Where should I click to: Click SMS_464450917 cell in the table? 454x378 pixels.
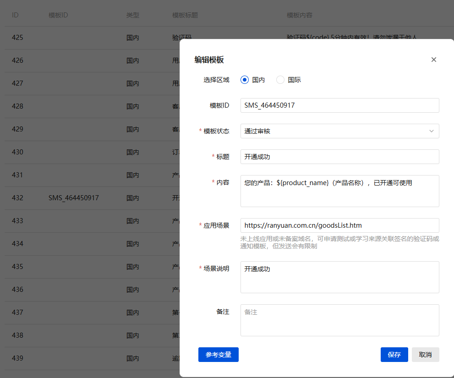(74, 198)
